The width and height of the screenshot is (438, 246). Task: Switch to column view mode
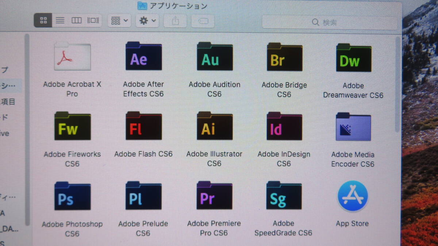coord(76,20)
